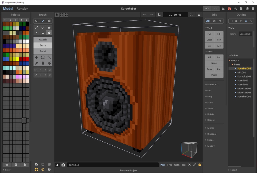Click the fit model size icon
257x173 pixels.
[191, 15]
